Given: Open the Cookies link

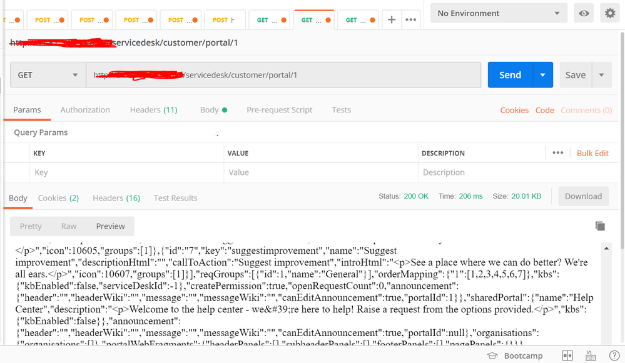Looking at the screenshot, I should (514, 110).
